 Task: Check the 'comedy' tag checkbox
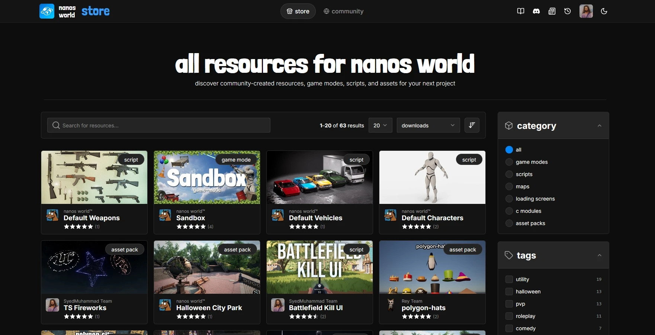(509, 328)
